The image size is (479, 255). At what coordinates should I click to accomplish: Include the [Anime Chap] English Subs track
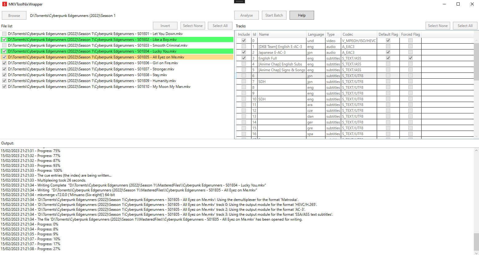pyautogui.click(x=243, y=64)
